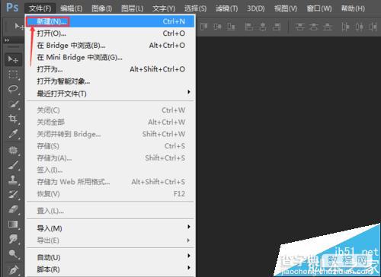Click the 存储为(A)... menu entry
The width and height of the screenshot is (381, 277).
tap(110, 158)
